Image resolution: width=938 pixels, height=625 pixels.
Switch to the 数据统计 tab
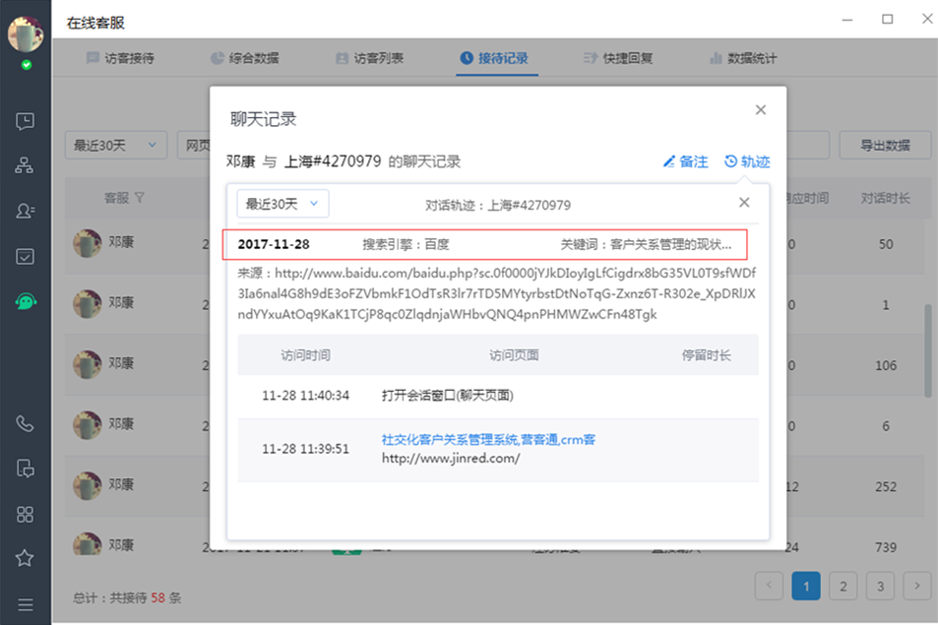(x=743, y=58)
